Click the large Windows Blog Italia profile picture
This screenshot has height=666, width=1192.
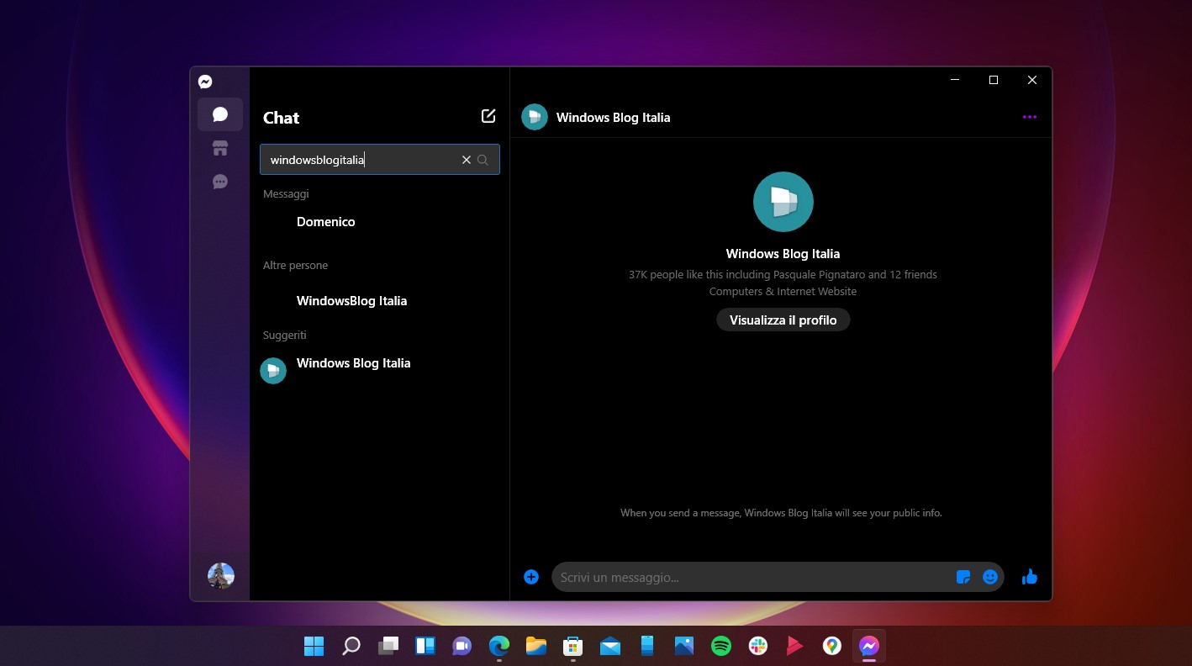coord(783,202)
